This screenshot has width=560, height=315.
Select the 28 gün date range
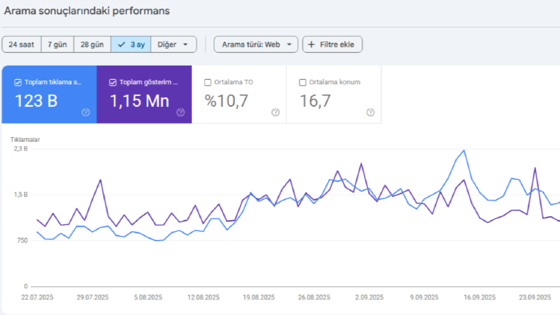coord(92,44)
